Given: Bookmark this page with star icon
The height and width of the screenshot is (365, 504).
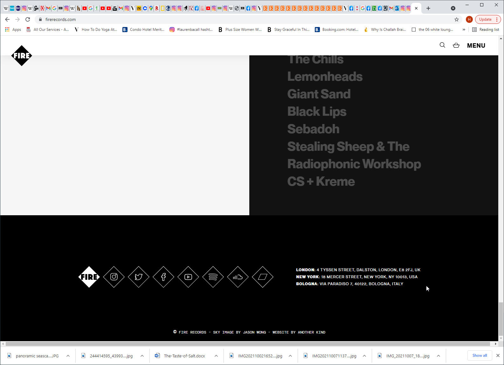Looking at the screenshot, I should coord(457,19).
